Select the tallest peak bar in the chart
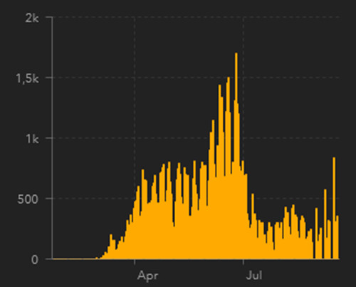 tap(236, 155)
